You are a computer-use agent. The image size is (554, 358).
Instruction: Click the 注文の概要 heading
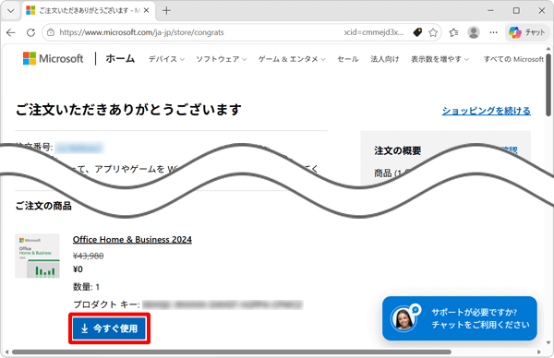pos(397,150)
